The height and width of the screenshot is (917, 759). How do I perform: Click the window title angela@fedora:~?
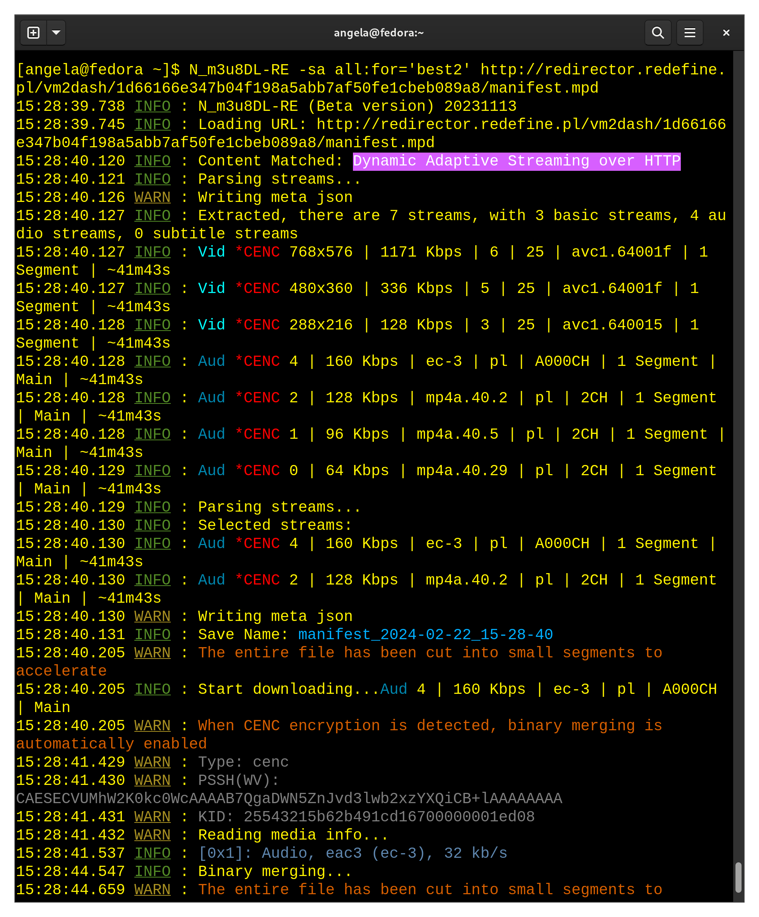[x=379, y=33]
